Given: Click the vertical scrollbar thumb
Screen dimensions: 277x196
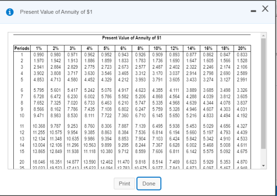Looking at the screenshot, I should 263,94.
